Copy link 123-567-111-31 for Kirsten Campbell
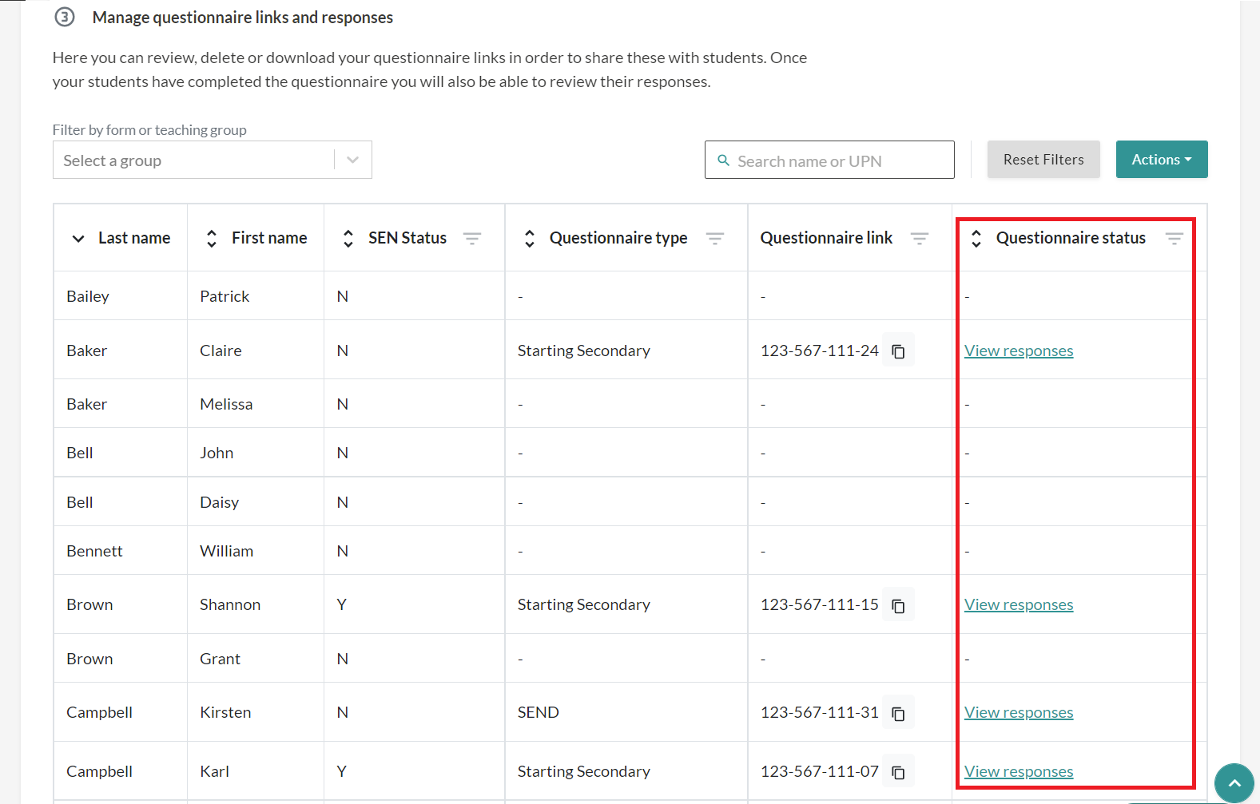 click(898, 713)
